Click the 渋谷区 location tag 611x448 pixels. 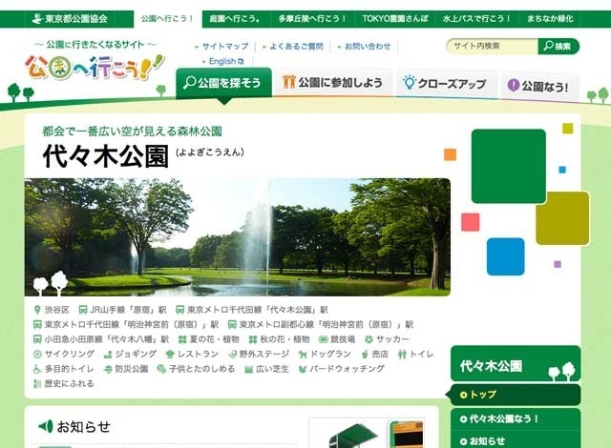[x=52, y=310]
